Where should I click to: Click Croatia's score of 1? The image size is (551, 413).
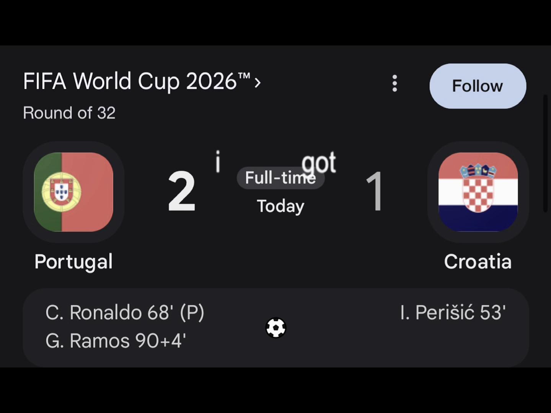(x=375, y=192)
